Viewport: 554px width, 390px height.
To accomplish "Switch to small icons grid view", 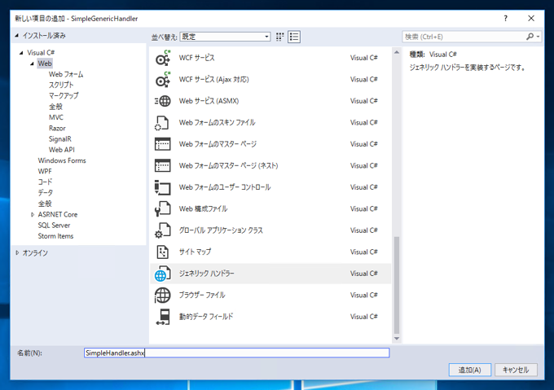I will click(x=279, y=37).
